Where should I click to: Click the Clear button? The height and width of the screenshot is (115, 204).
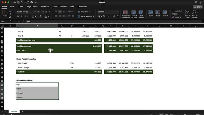click(x=176, y=17)
